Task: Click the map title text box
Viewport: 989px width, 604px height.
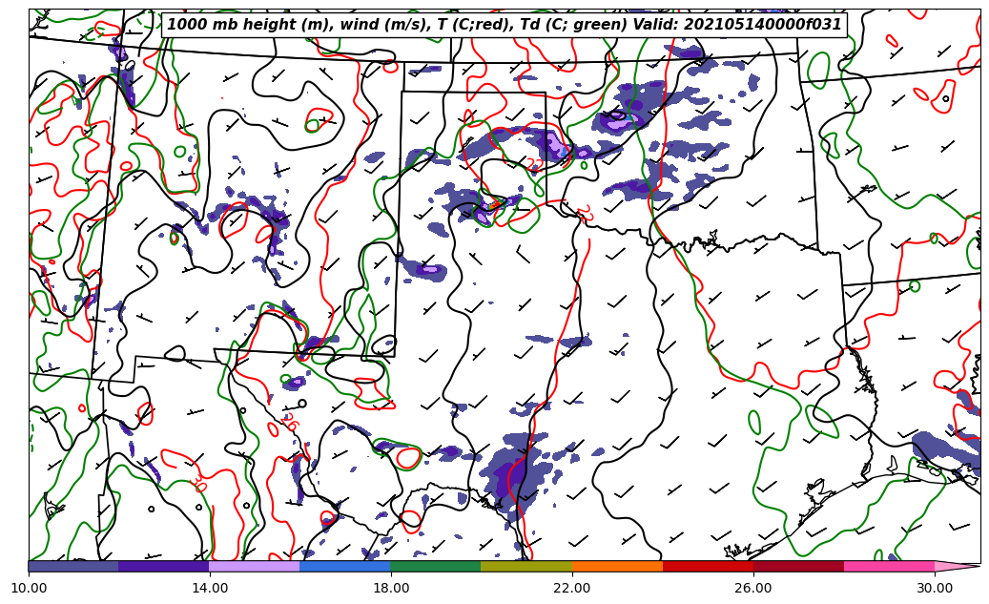Action: point(504,25)
